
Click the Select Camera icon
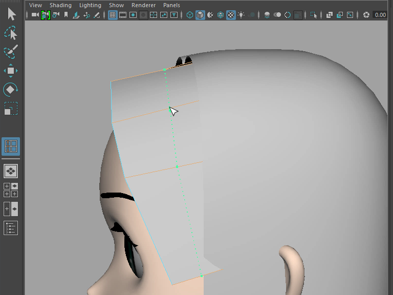point(35,15)
